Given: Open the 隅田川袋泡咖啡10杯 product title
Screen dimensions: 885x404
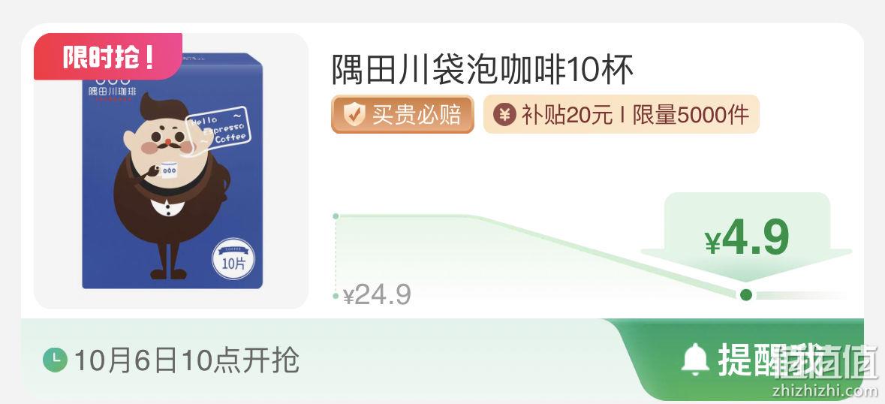Looking at the screenshot, I should 483,70.
